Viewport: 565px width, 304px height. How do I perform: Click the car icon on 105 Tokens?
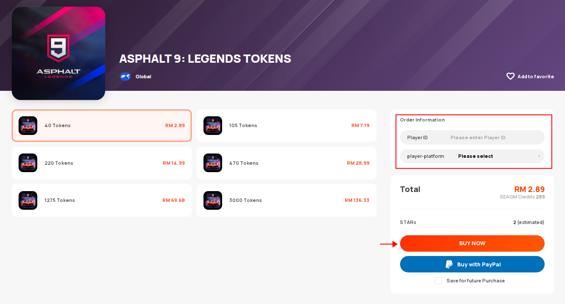point(213,125)
